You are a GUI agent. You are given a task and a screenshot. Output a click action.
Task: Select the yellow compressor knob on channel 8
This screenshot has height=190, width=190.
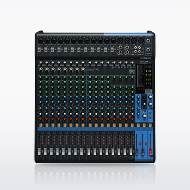tap(83, 69)
